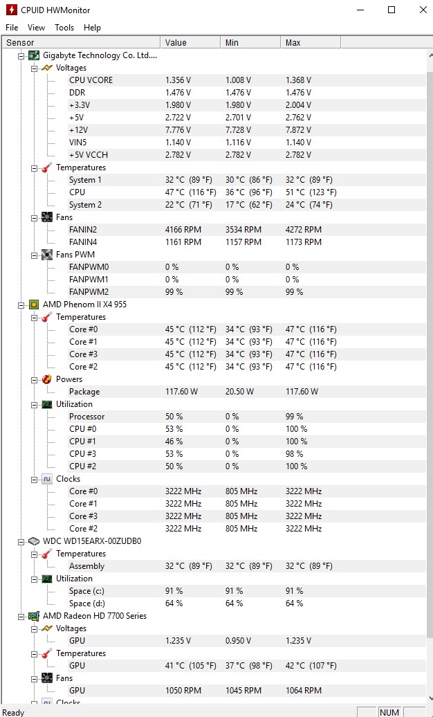433x717 pixels.
Task: Click the AMD Radeon graphics card icon
Action: click(x=34, y=616)
